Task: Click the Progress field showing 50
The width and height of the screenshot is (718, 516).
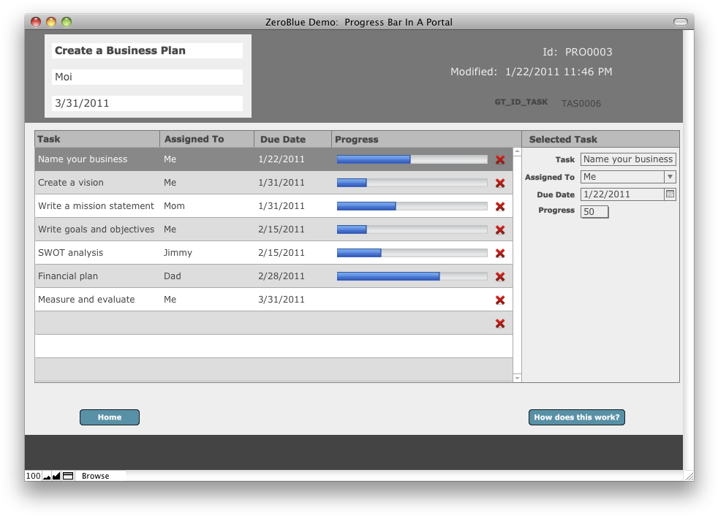Action: [x=594, y=211]
